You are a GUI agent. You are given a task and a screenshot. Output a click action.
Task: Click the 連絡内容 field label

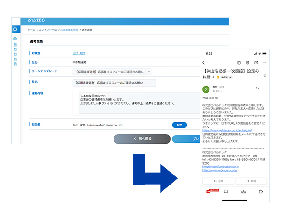coord(38,93)
